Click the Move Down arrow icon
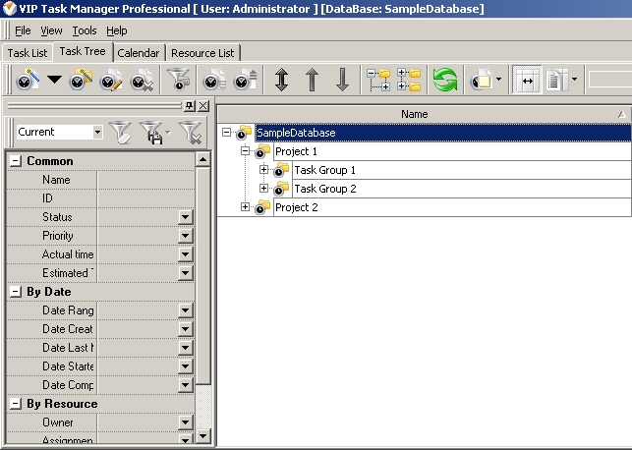The image size is (632, 450). pyautogui.click(x=342, y=81)
